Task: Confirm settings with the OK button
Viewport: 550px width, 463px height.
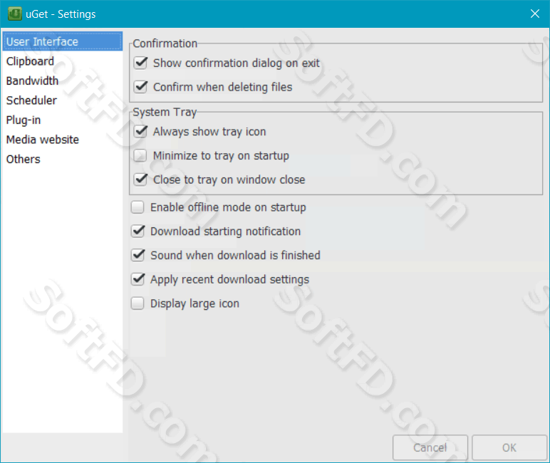Action: pos(509,447)
